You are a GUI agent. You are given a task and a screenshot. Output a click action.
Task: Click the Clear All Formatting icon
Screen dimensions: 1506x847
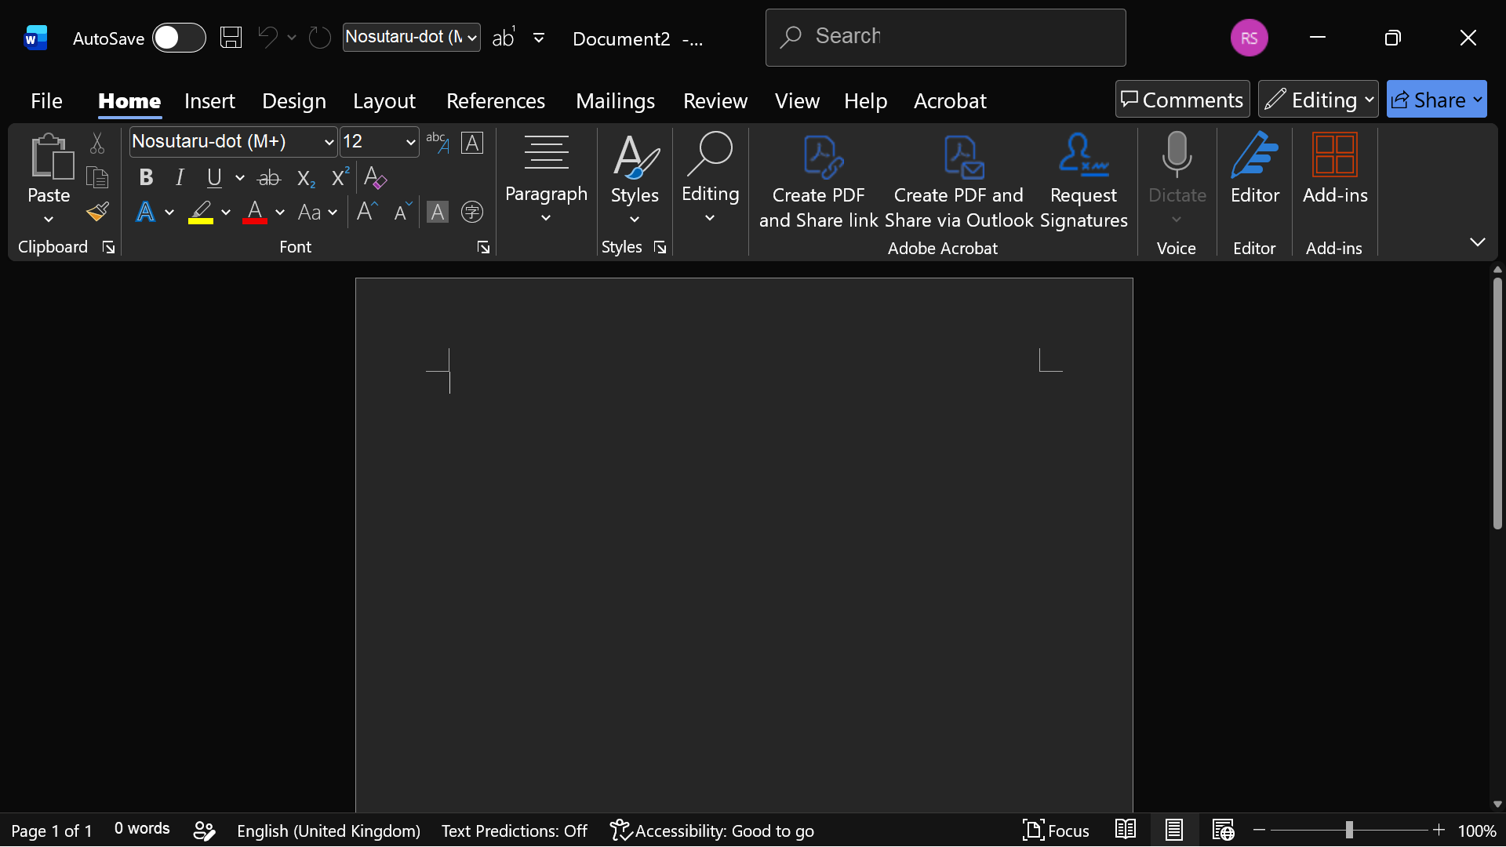tap(376, 177)
